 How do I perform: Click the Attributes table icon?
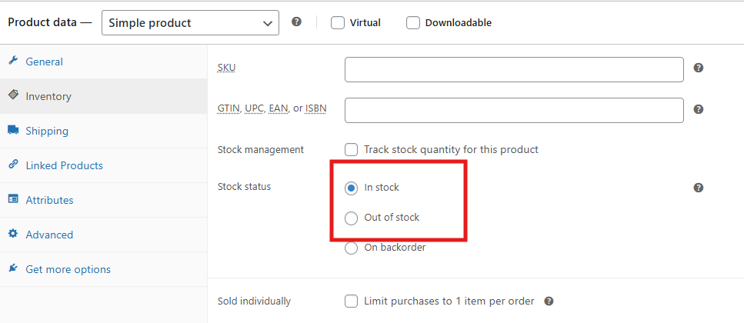[x=13, y=199]
